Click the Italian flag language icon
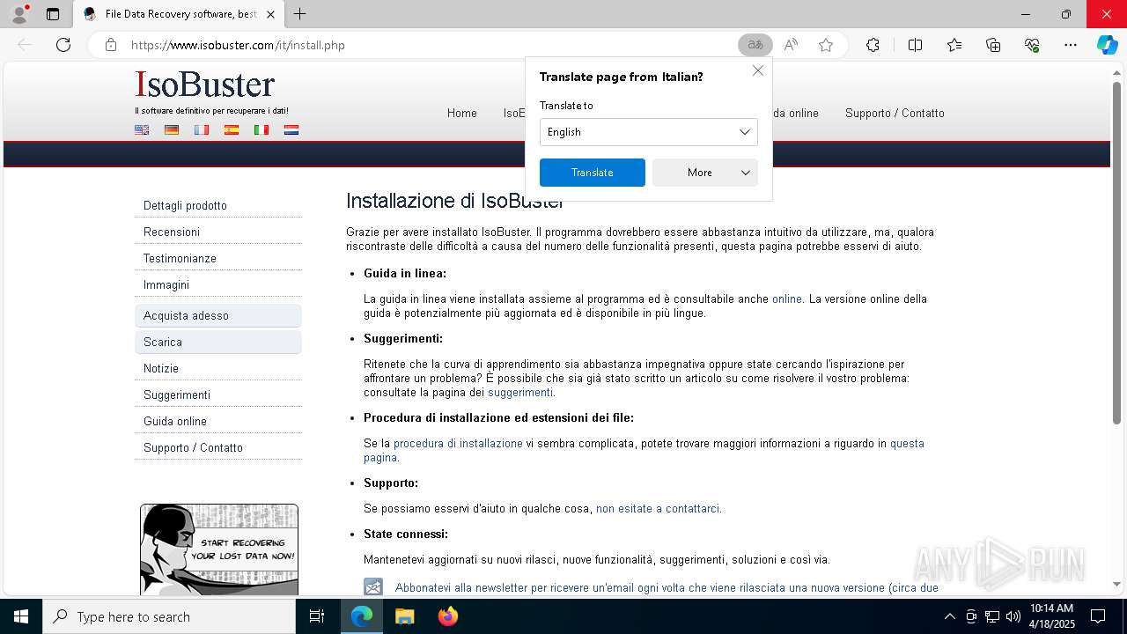 coord(261,129)
